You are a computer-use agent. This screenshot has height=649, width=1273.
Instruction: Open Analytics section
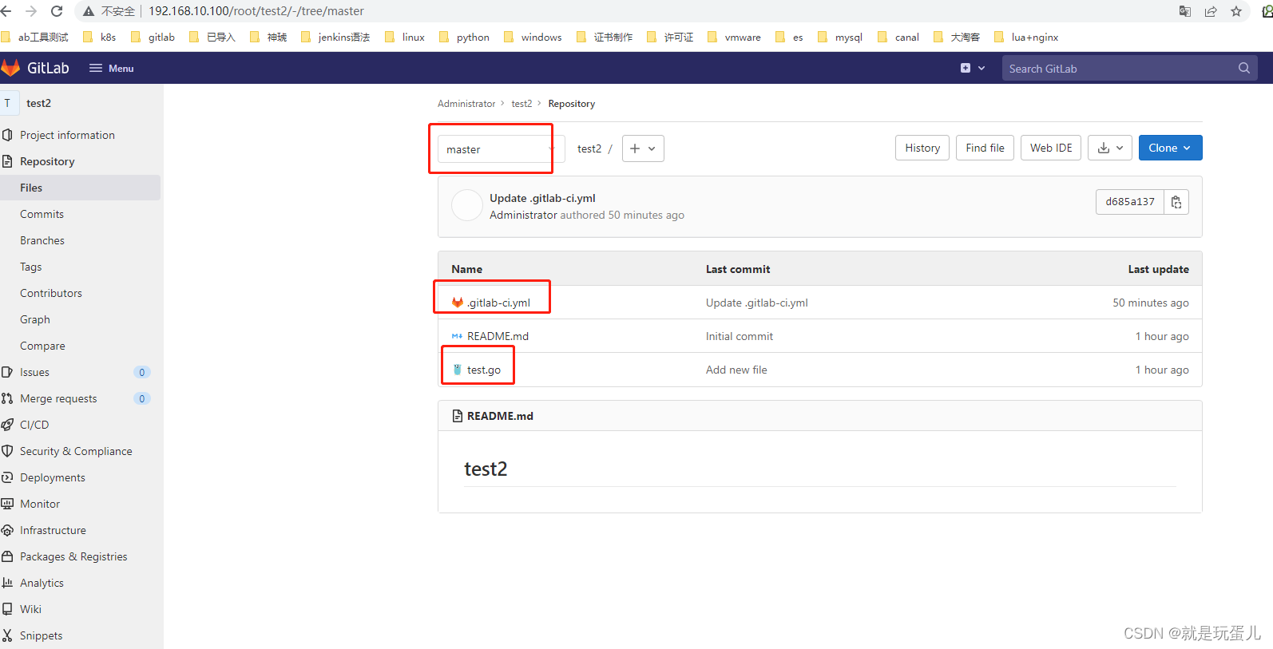[x=42, y=583]
